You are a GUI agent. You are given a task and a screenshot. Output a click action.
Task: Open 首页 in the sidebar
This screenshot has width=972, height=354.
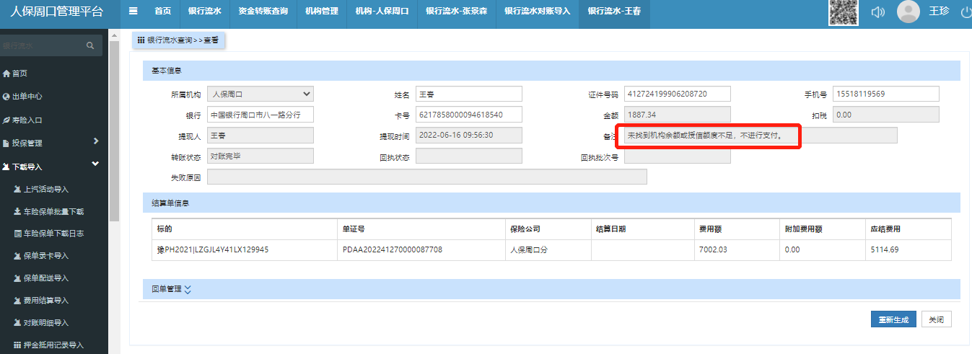[15, 74]
